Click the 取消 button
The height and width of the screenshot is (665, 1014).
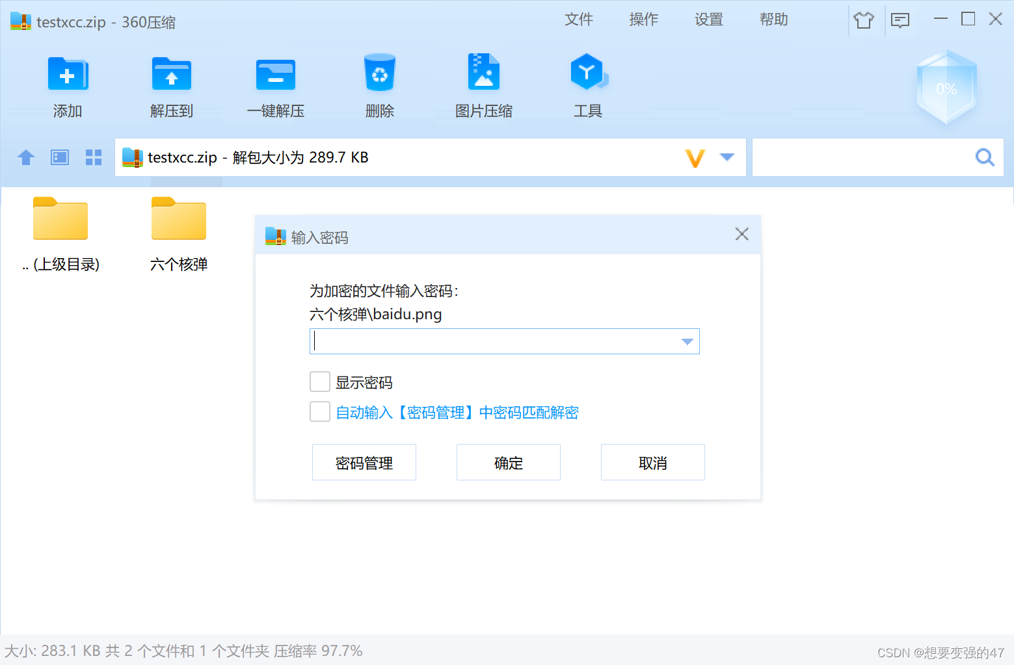point(653,462)
